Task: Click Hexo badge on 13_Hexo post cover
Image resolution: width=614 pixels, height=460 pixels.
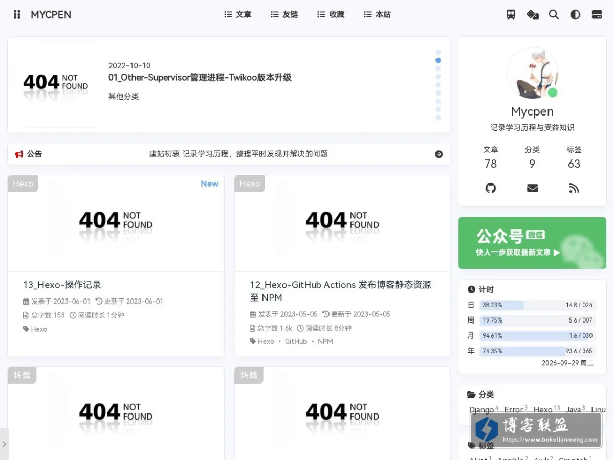Action: pos(23,183)
